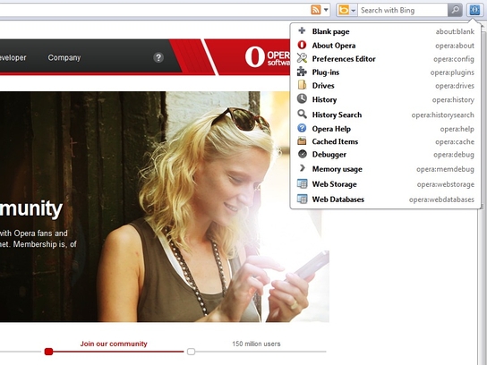This screenshot has height=365, width=487.
Task: Click the Company navigation link
Action: 64,58
